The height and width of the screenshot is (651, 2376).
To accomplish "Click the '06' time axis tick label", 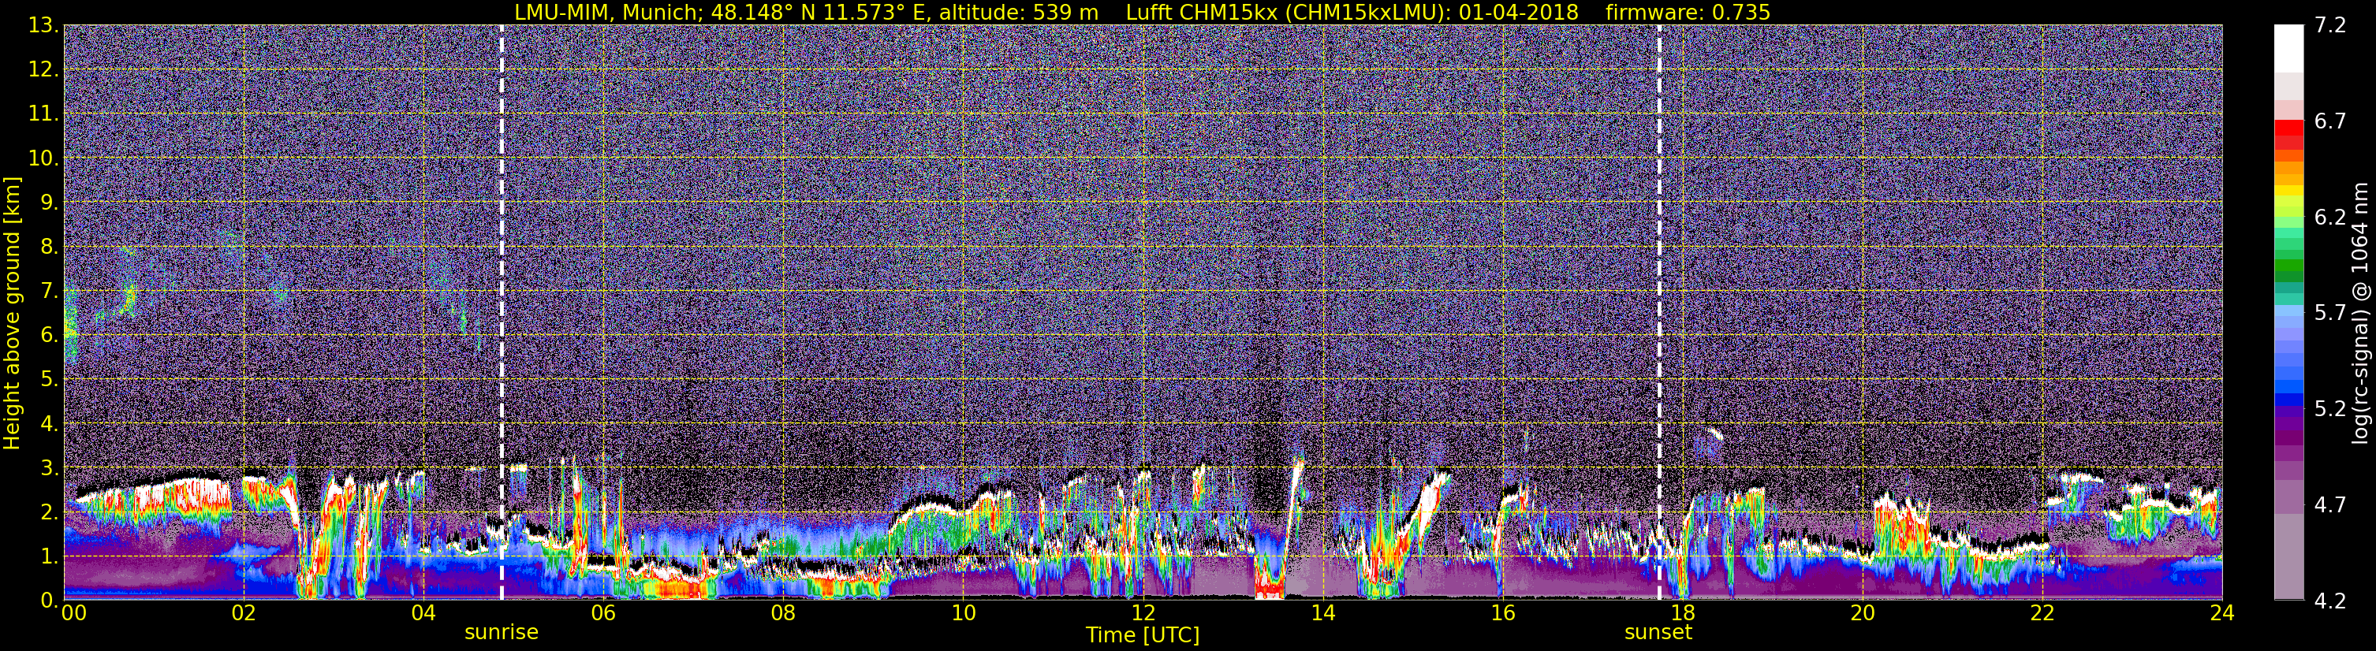I will [x=603, y=614].
